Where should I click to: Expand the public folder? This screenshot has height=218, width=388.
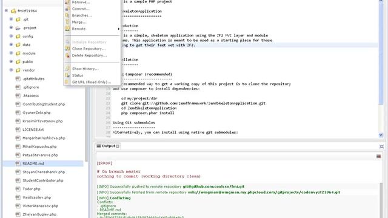[11, 62]
